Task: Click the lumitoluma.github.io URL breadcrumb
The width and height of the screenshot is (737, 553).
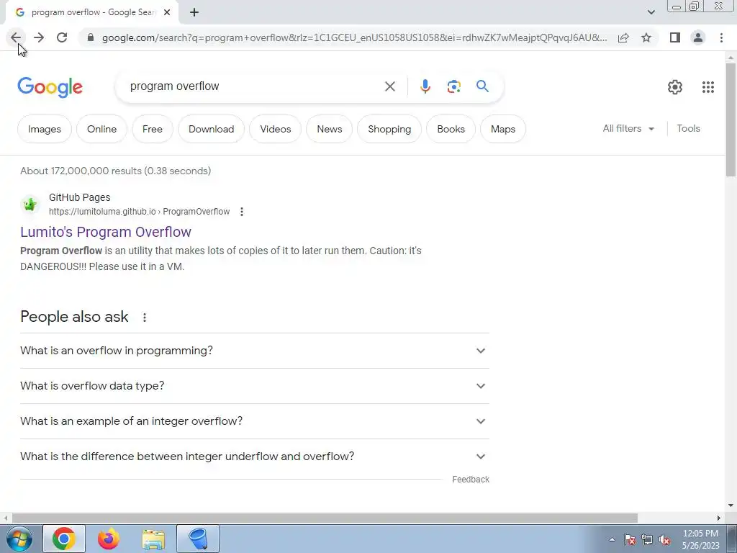Action: (x=139, y=212)
